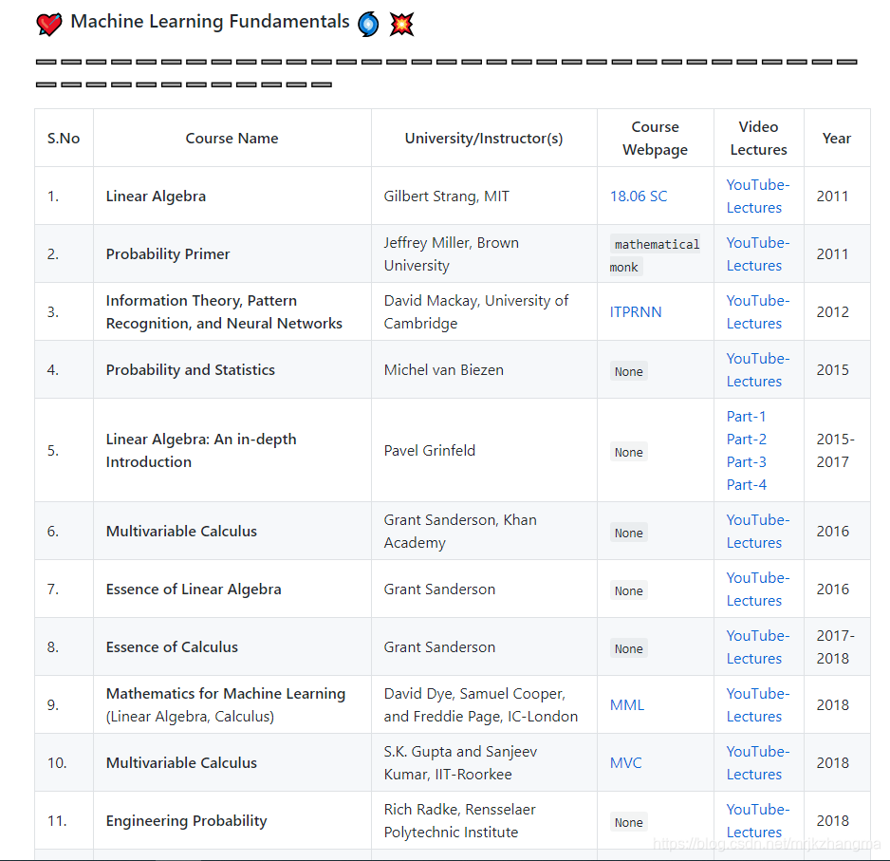Open YouTube-Lectures for Essence of Linear Algebra
Screen dimensions: 890x861
(x=758, y=589)
